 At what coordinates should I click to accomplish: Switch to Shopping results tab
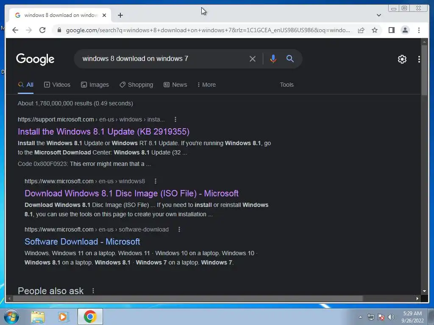point(136,85)
